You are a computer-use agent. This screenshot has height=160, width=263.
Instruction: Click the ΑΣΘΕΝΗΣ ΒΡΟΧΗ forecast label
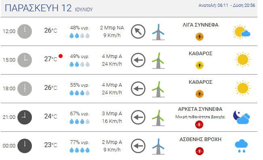(x=200, y=139)
